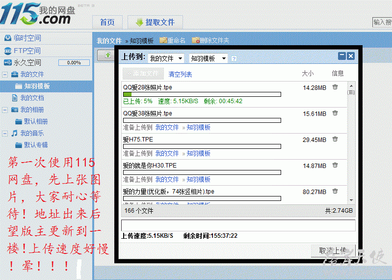The width and height of the screenshot is (392, 280).
Task: Delete QQ爱28张照片.tpe from upload list
Action: pyautogui.click(x=335, y=87)
